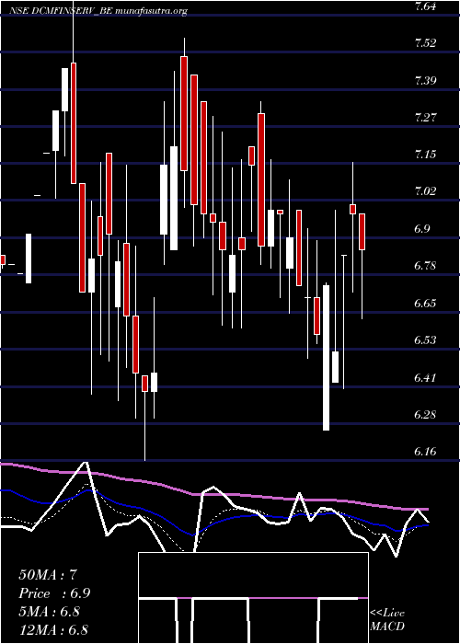
Task: Click the 7.64 price axis label
Action: 425,6
